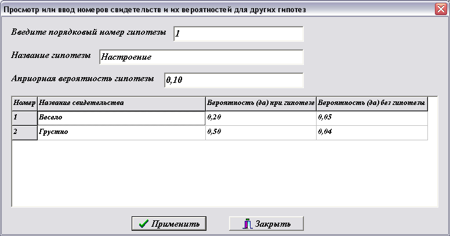
Task: Focus the Априорная вероятность field with 0,10
Action: pos(234,80)
